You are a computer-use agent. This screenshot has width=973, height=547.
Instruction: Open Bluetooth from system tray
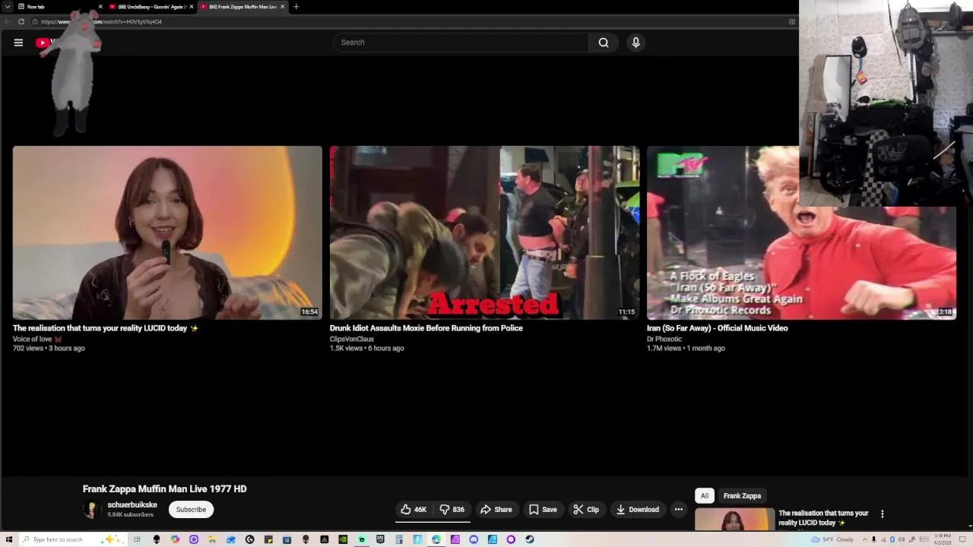tap(892, 539)
